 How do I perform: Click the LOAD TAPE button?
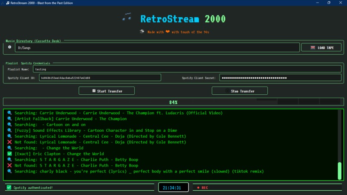321,47
